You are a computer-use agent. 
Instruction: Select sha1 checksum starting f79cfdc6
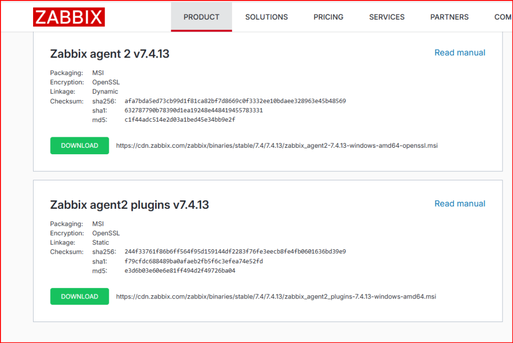pos(193,261)
